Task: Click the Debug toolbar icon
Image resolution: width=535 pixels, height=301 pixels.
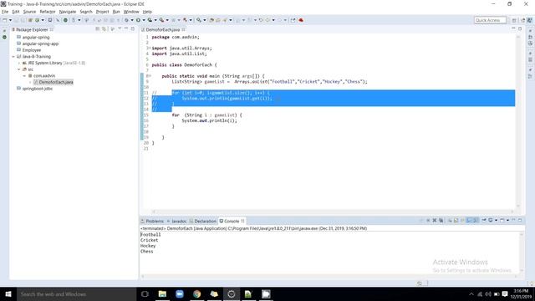Action: coord(126,20)
